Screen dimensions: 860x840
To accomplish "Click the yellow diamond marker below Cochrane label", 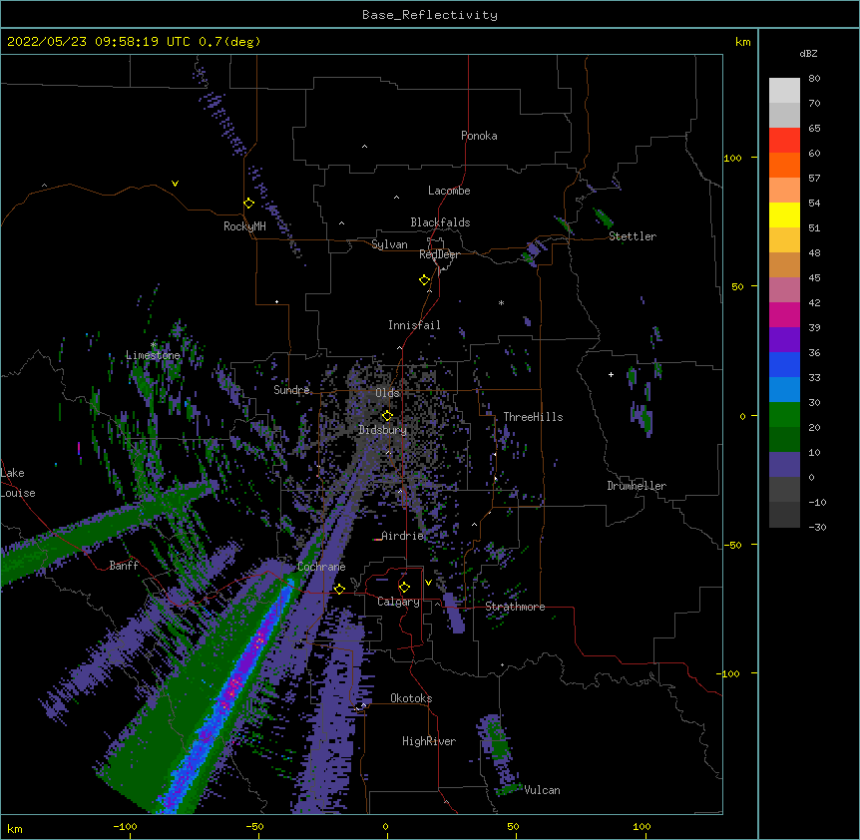I will pyautogui.click(x=339, y=589).
